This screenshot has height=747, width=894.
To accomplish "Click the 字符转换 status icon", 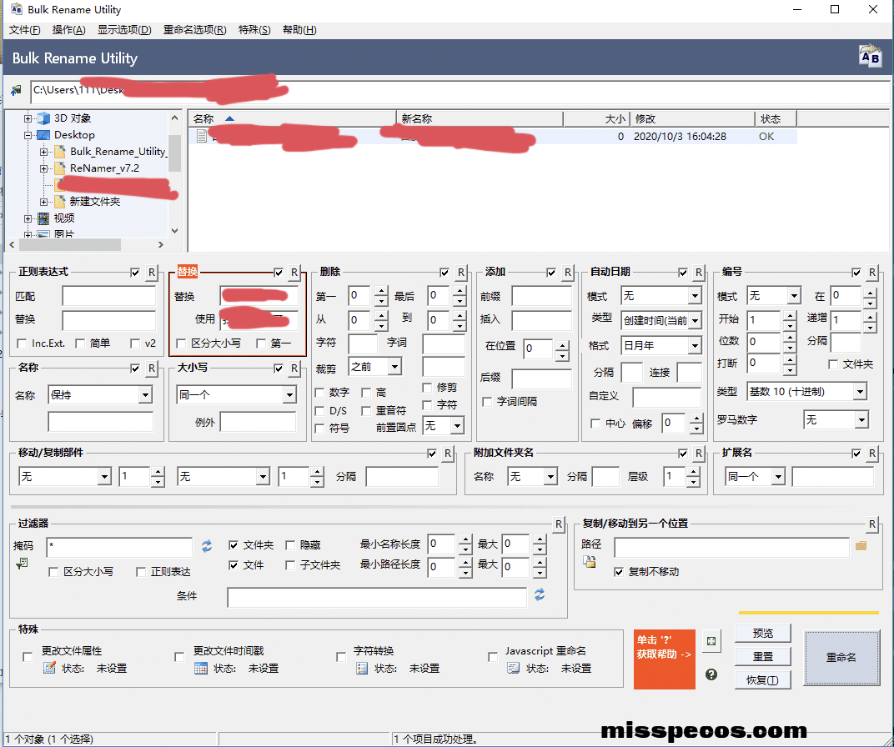I will [361, 668].
